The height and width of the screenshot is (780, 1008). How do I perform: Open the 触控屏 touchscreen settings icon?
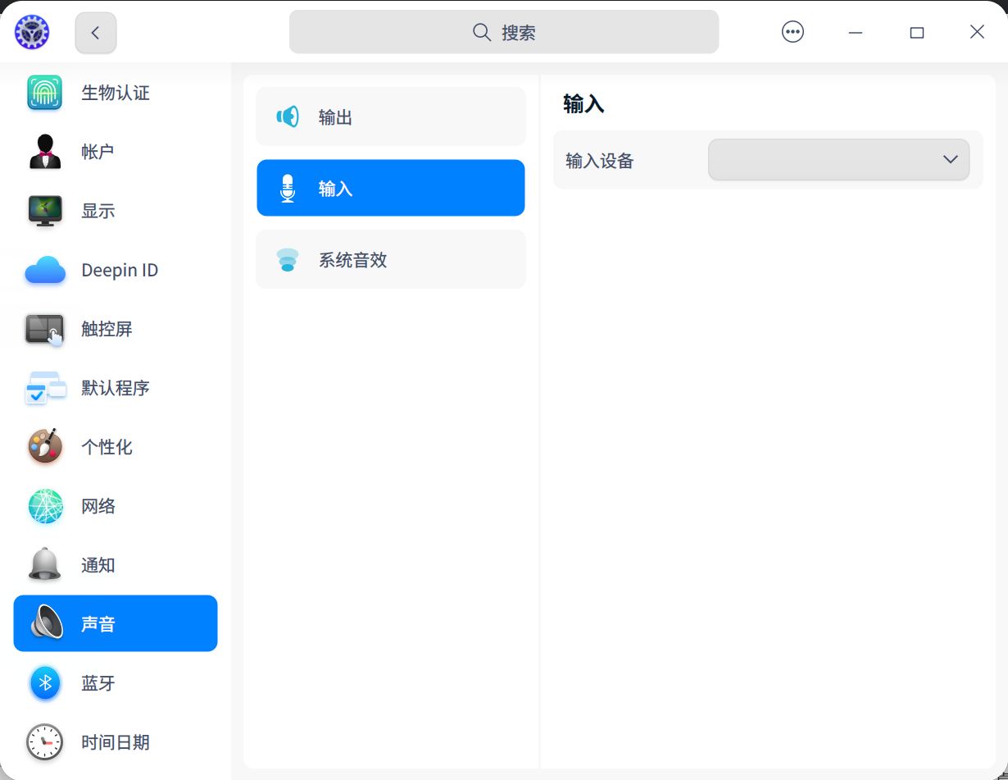click(44, 329)
